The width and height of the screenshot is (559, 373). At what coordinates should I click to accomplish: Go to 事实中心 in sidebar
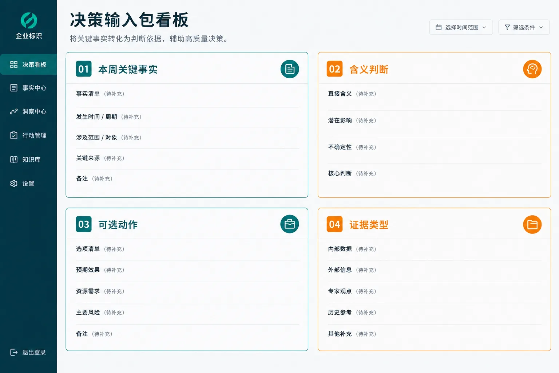pos(28,88)
